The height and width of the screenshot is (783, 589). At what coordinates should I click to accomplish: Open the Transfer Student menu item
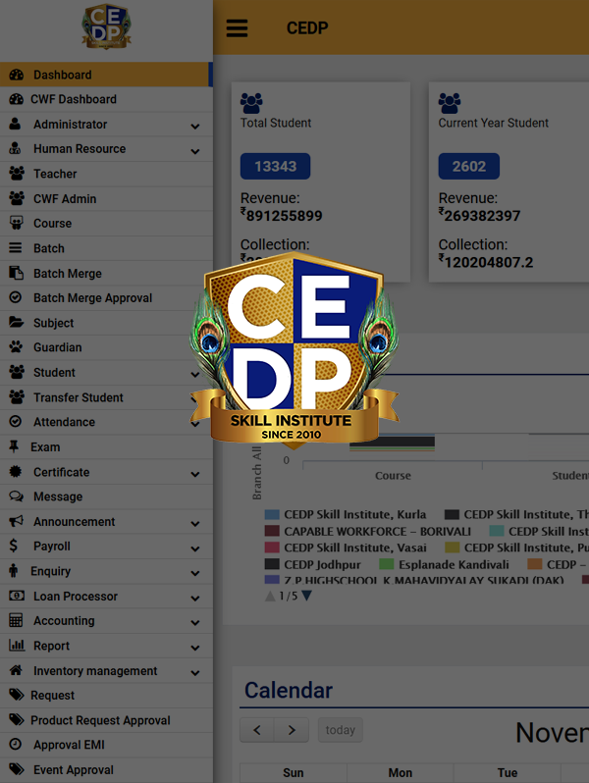pyautogui.click(x=106, y=397)
